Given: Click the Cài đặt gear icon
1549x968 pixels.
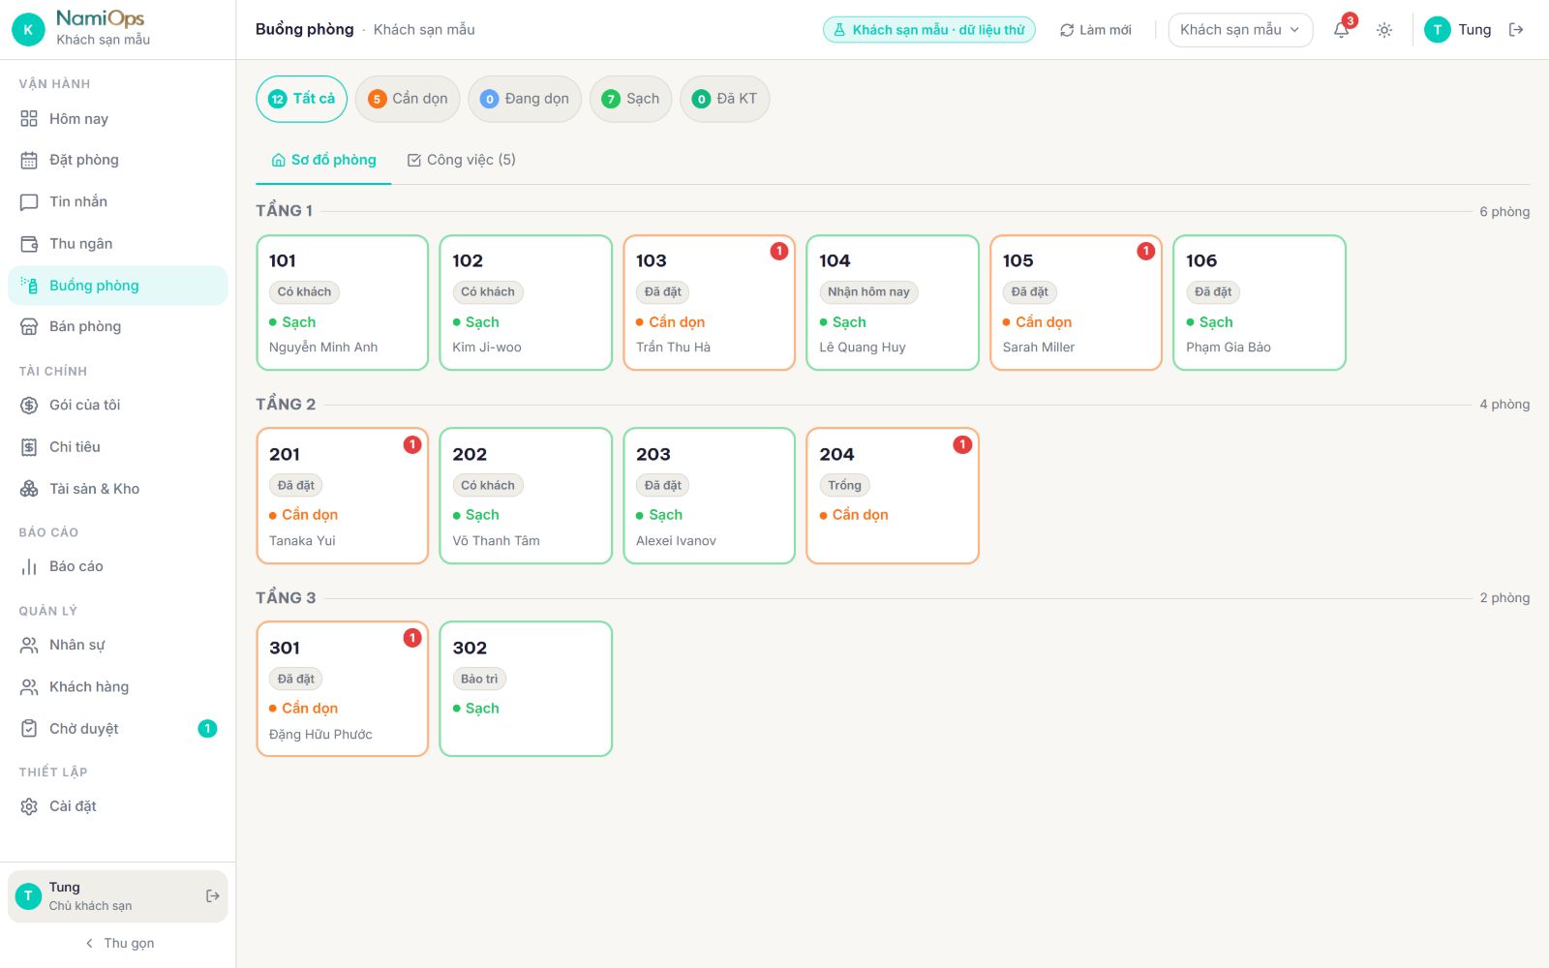Looking at the screenshot, I should [29, 806].
